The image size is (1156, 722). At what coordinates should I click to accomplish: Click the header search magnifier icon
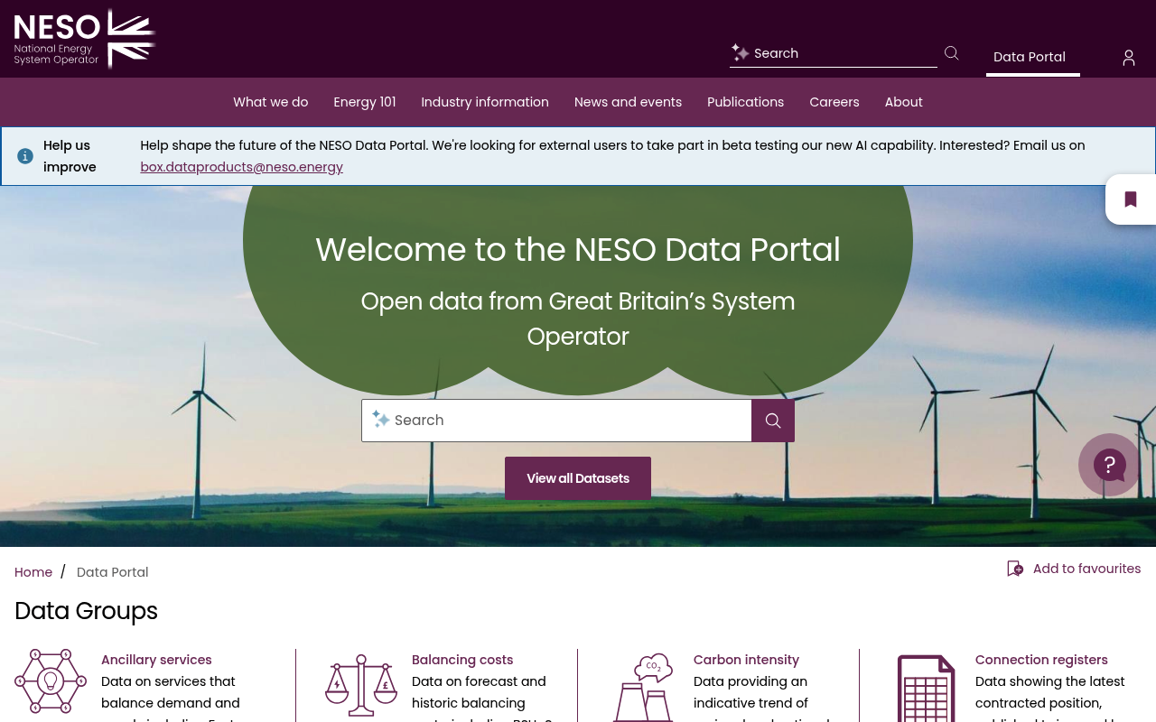coord(951,53)
